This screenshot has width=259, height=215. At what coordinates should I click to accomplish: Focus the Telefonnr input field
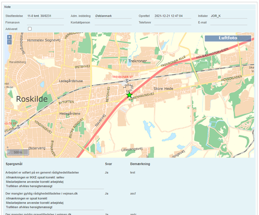tap(172, 22)
